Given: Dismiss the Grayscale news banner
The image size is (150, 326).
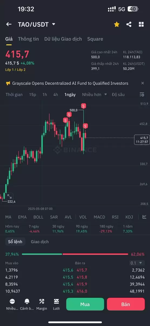Looking at the screenshot, I should tap(142, 83).
